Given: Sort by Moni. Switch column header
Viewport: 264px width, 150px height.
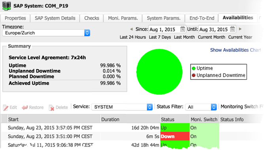Looking at the screenshot, I should point(204,120).
